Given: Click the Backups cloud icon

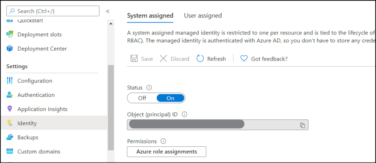Looking at the screenshot, I should (x=9, y=137).
